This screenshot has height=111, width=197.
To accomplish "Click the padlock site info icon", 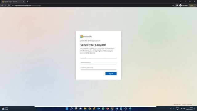I will pyautogui.click(x=13, y=6).
